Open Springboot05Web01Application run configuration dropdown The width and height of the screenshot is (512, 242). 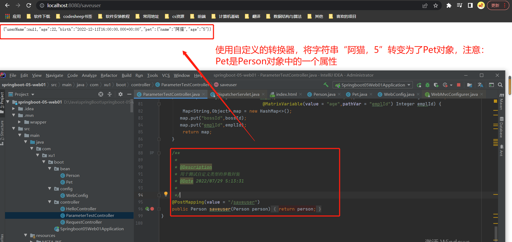(373, 85)
